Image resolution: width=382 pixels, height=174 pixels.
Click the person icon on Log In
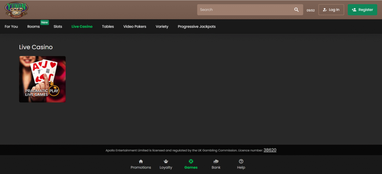pyautogui.click(x=325, y=10)
